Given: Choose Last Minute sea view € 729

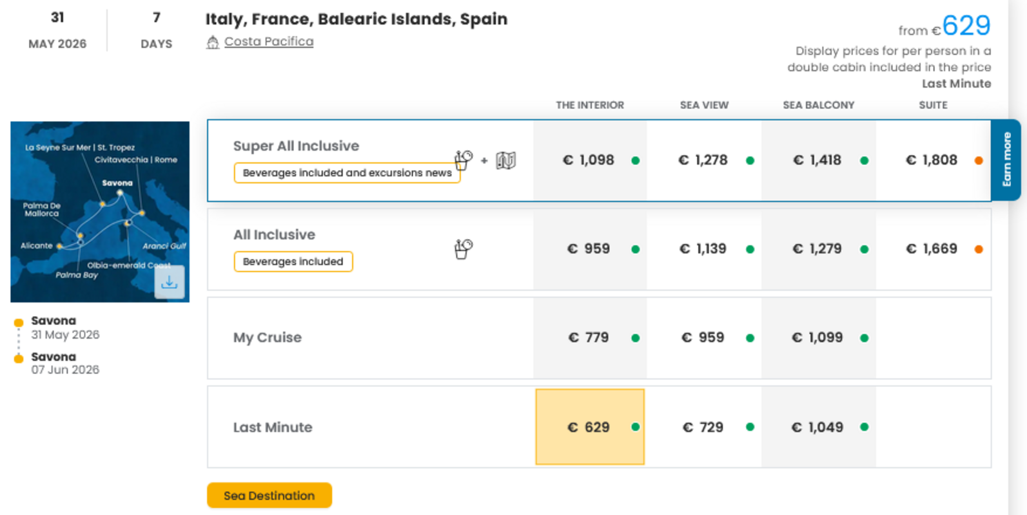Looking at the screenshot, I should [x=703, y=427].
